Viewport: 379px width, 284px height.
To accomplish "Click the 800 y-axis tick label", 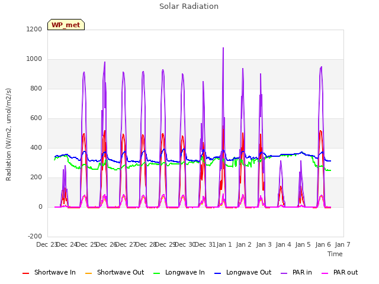I will click(36, 89).
